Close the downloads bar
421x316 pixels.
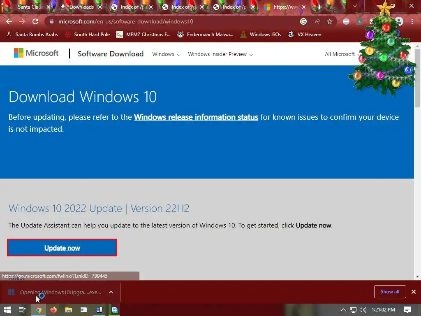[x=414, y=292]
